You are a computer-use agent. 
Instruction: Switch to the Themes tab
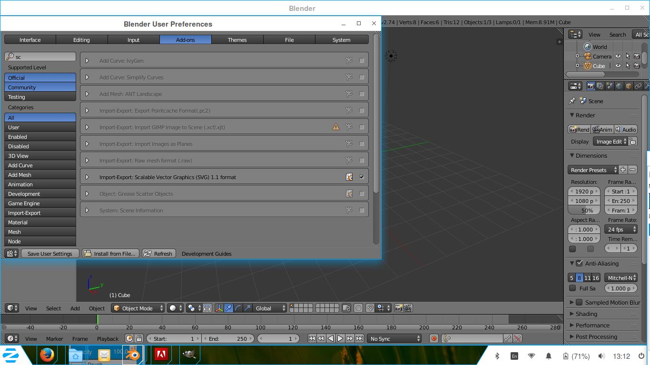tap(237, 39)
